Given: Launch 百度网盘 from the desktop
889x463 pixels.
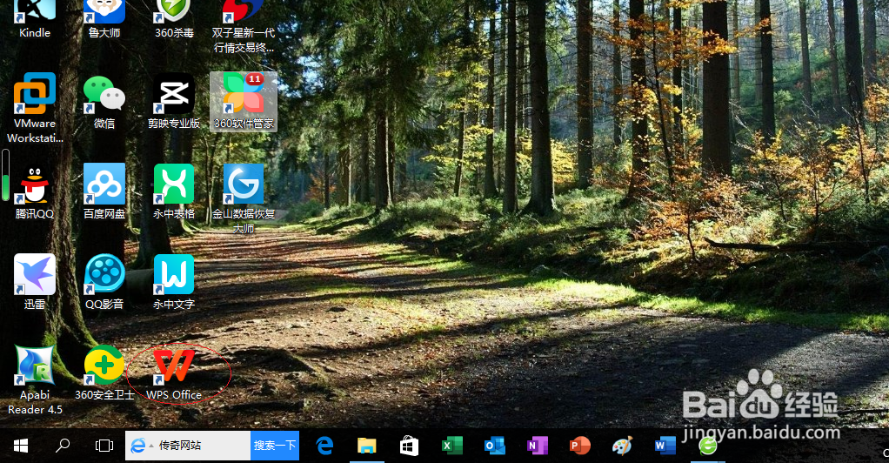Looking at the screenshot, I should pyautogui.click(x=104, y=192).
